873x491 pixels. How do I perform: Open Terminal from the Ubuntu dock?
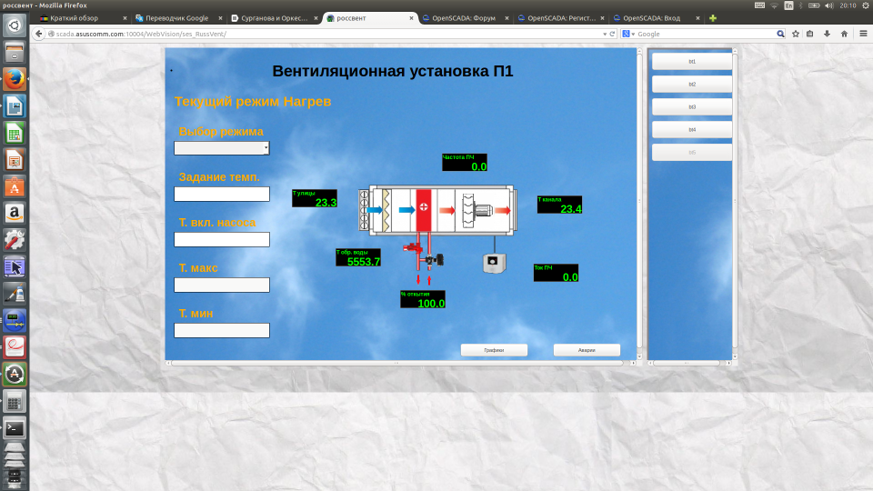[x=14, y=427]
